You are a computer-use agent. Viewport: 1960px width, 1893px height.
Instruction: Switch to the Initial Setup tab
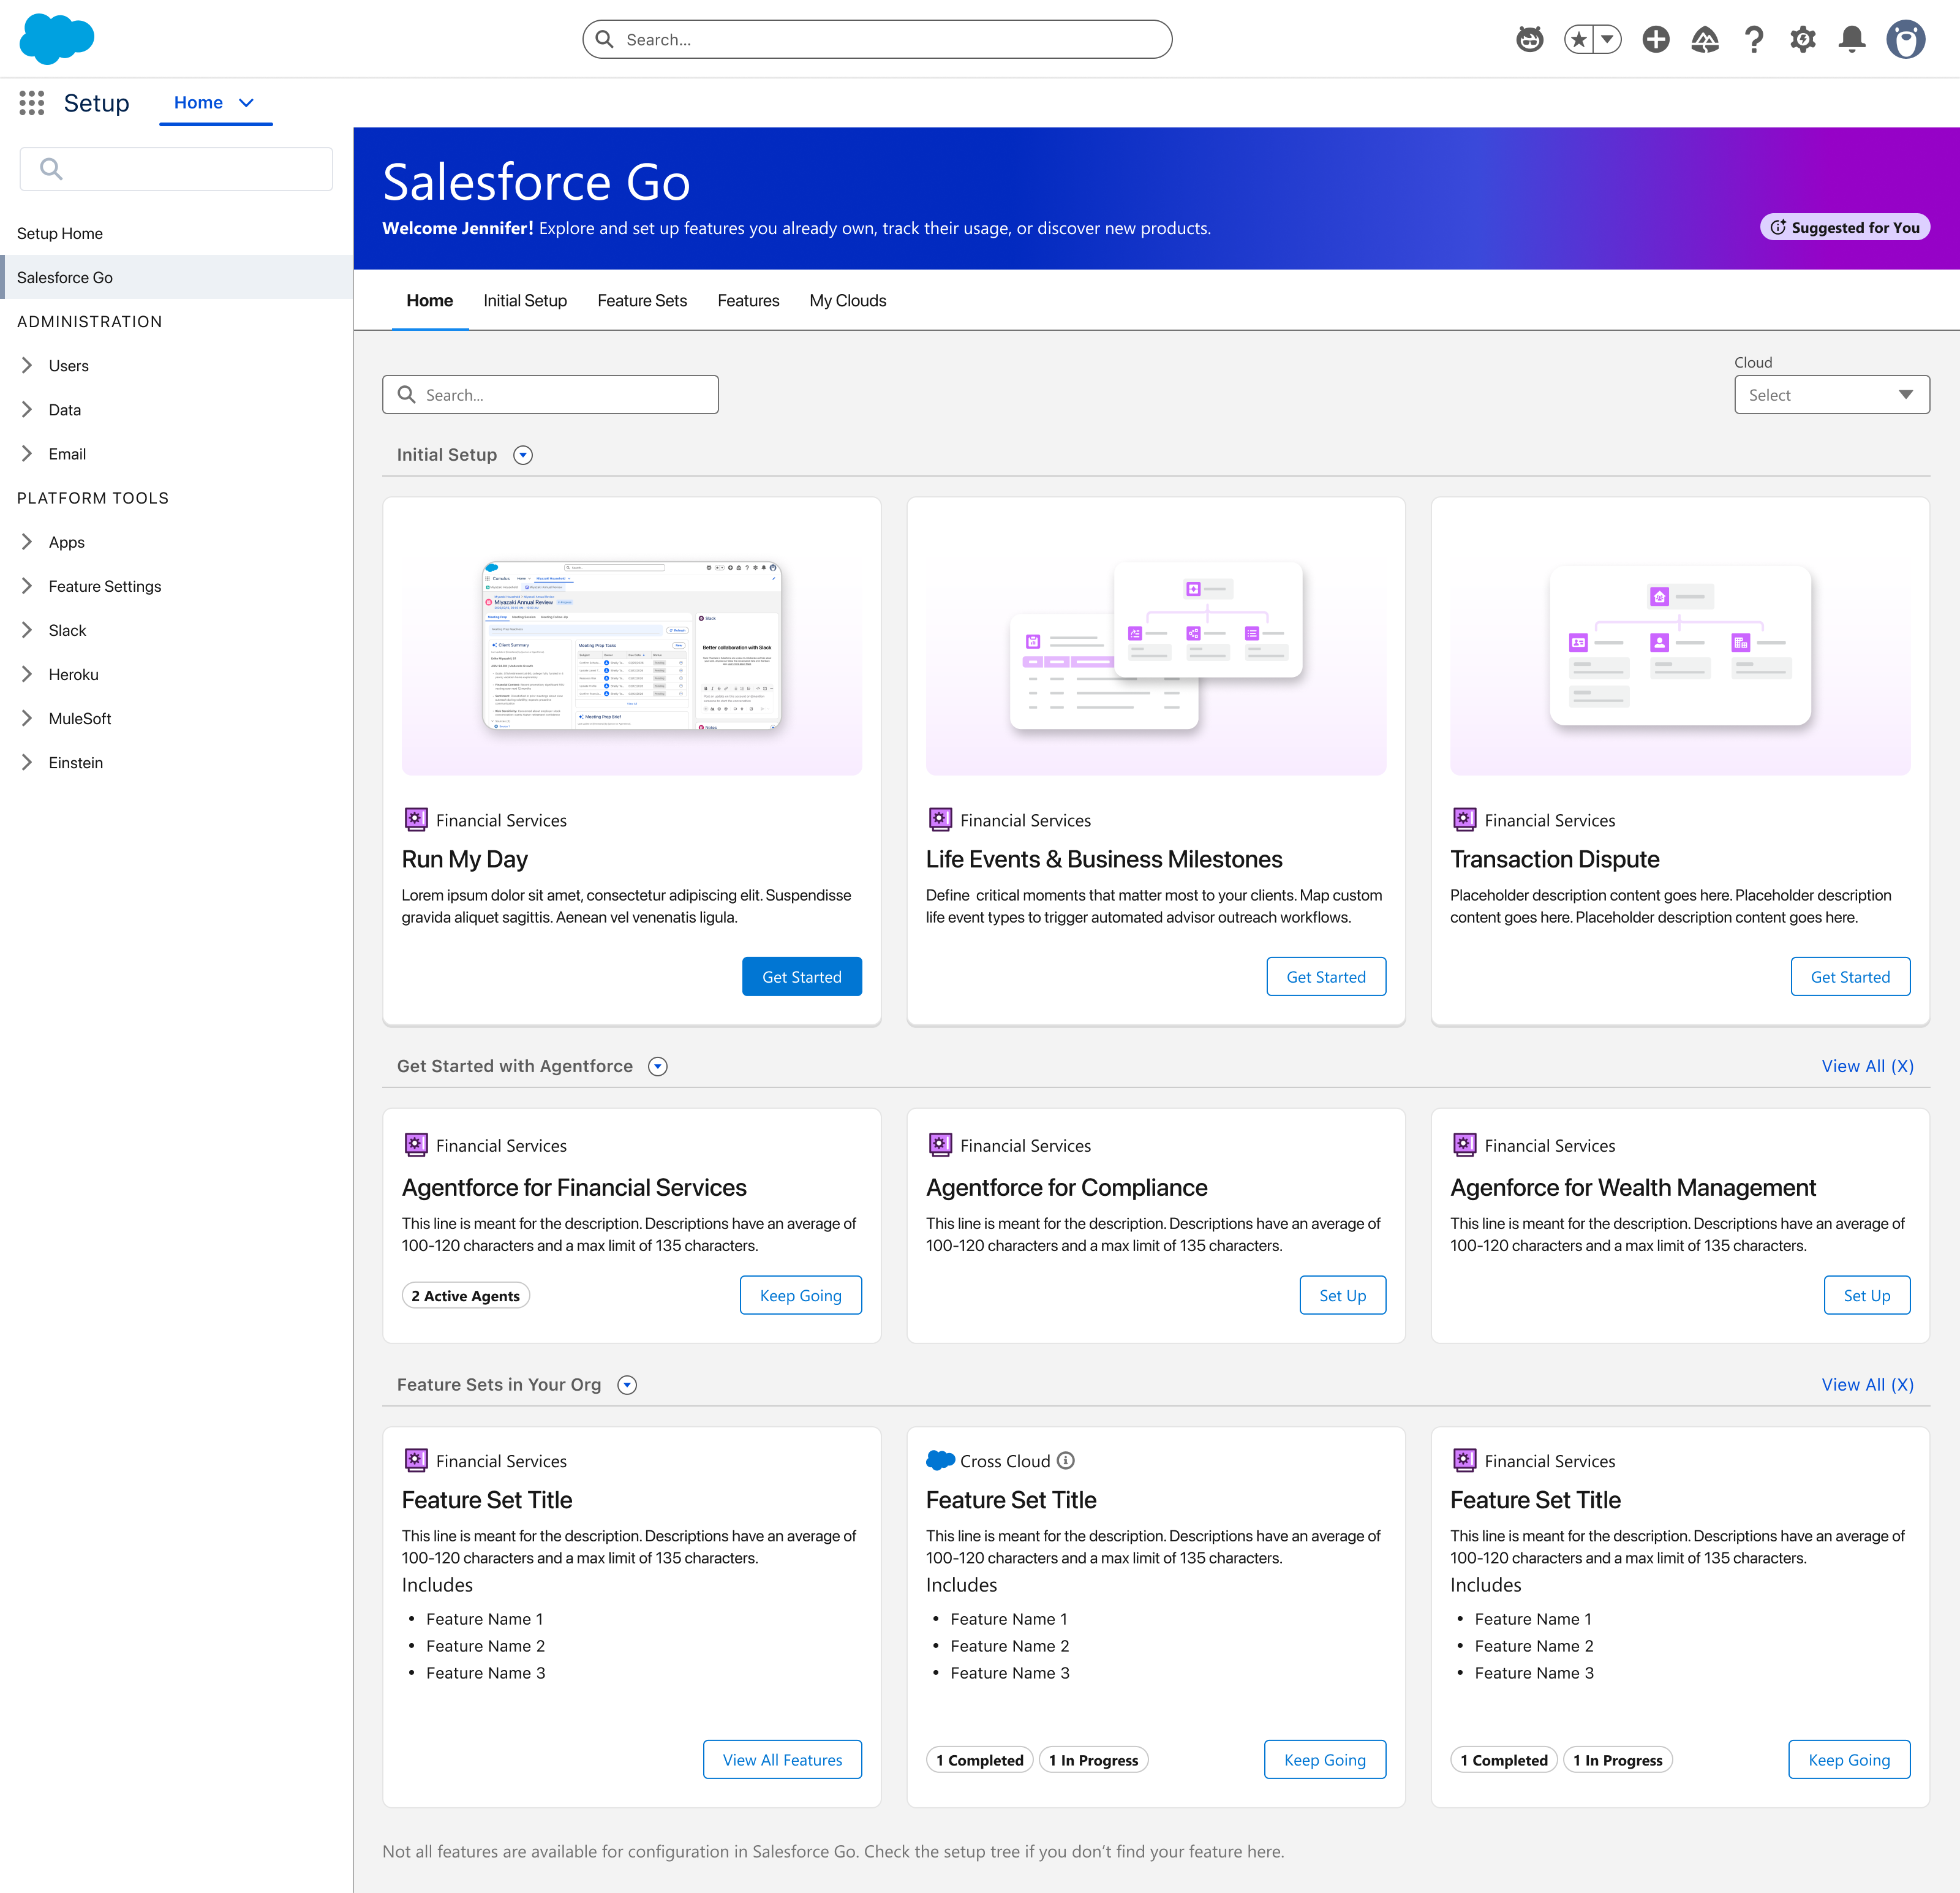(525, 301)
